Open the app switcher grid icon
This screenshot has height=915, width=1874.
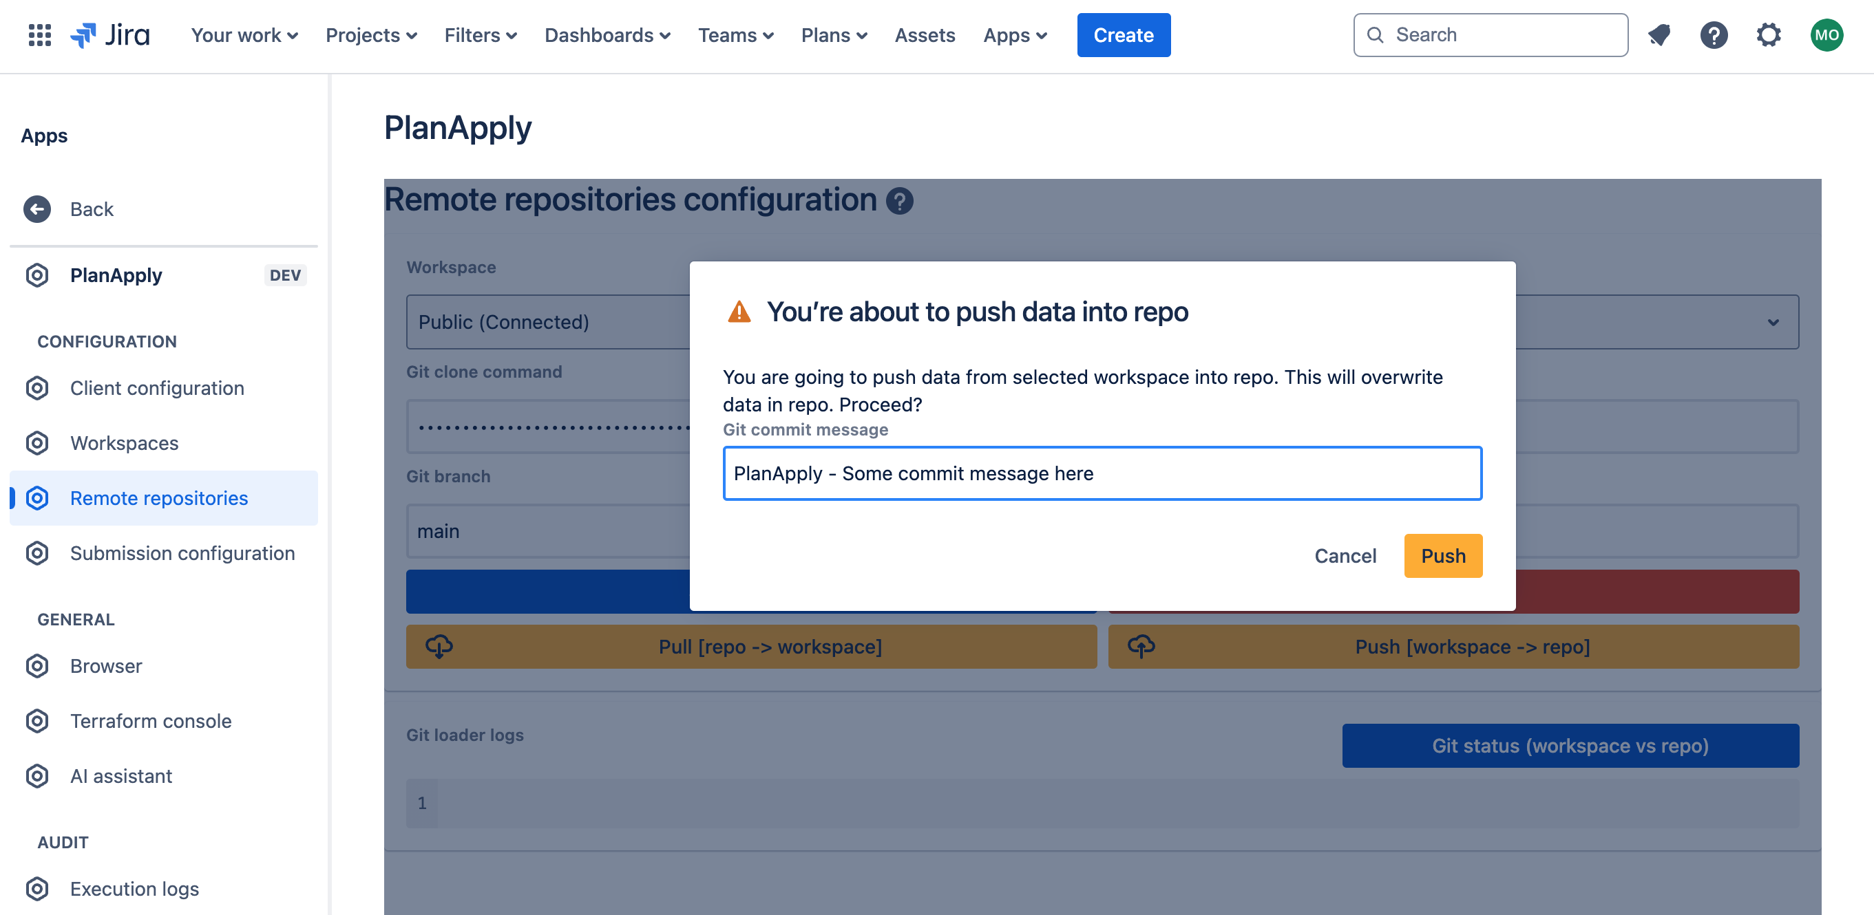pos(39,35)
